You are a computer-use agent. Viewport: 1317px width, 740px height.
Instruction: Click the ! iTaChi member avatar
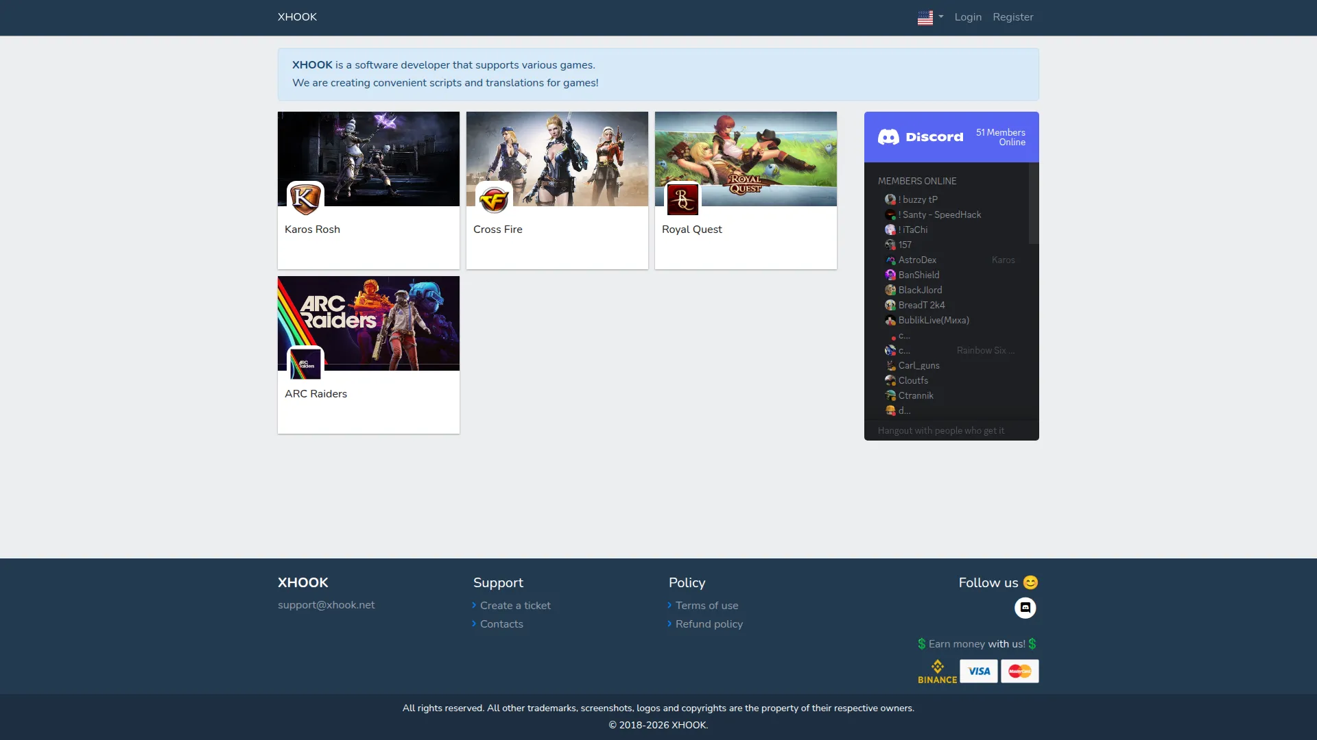pos(890,230)
